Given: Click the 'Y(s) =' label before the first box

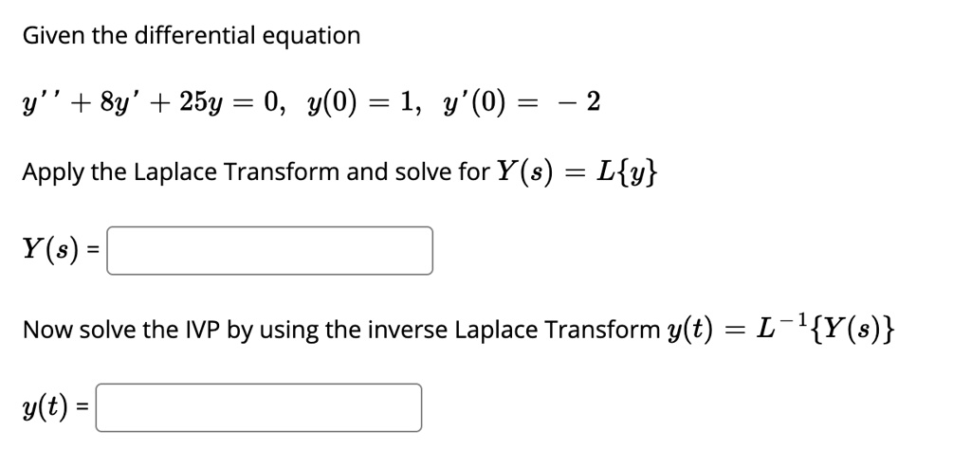Looking at the screenshot, I should 62,250.
